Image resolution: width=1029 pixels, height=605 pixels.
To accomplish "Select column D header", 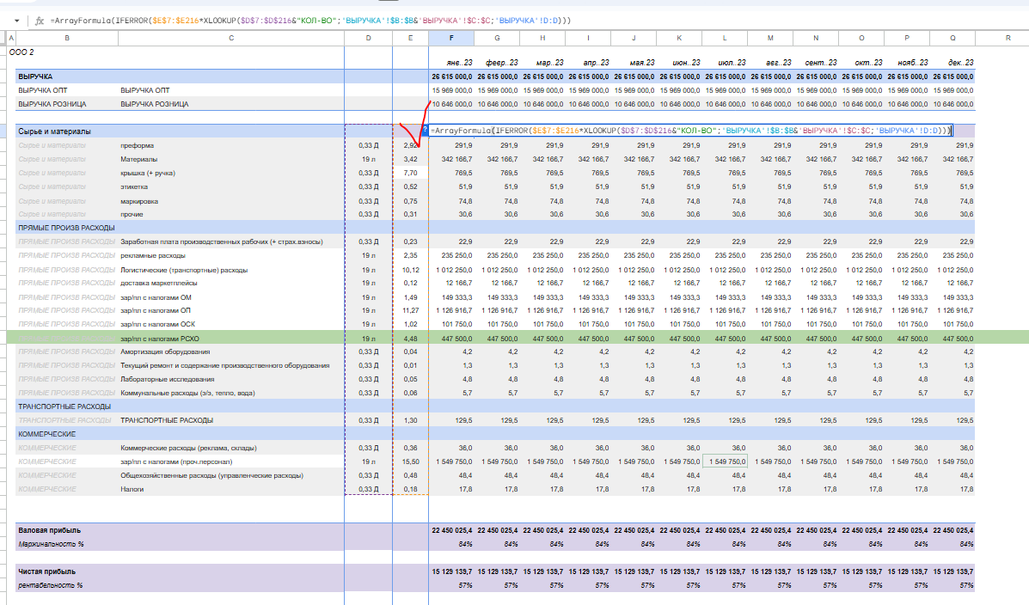I will click(x=368, y=38).
